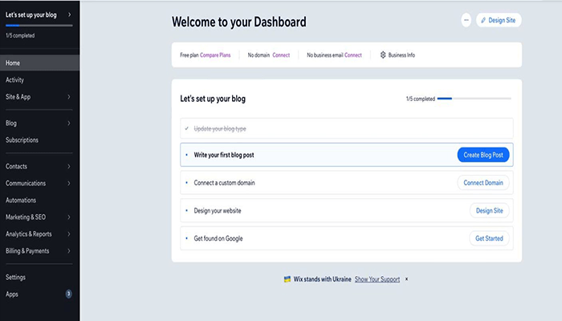
Task: Select the Design your website row
Action: pyautogui.click(x=347, y=210)
